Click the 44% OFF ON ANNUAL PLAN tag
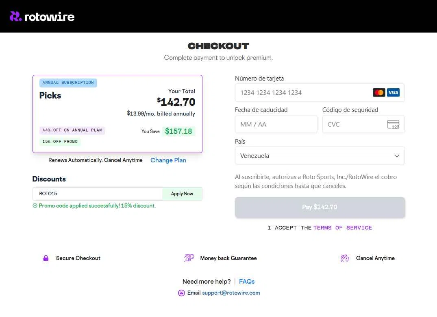 pos(72,130)
